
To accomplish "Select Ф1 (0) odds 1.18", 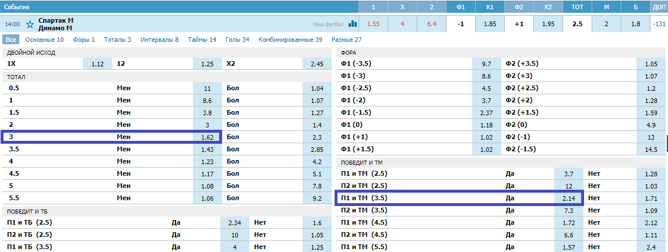I will [x=487, y=125].
